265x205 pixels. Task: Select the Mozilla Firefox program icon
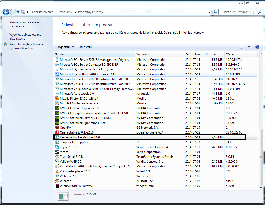(x=57, y=98)
